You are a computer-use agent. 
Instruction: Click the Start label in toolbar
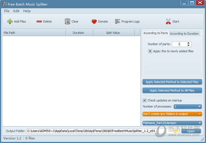pos(176,22)
